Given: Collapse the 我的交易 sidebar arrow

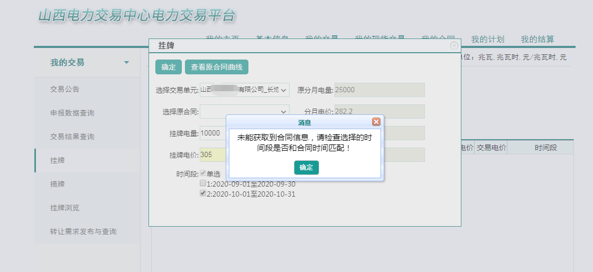Looking at the screenshot, I should pos(126,63).
